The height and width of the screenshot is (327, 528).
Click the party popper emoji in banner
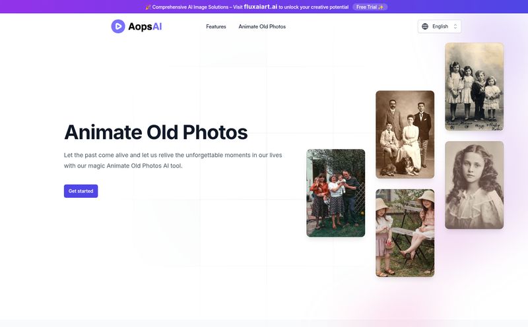(x=148, y=7)
